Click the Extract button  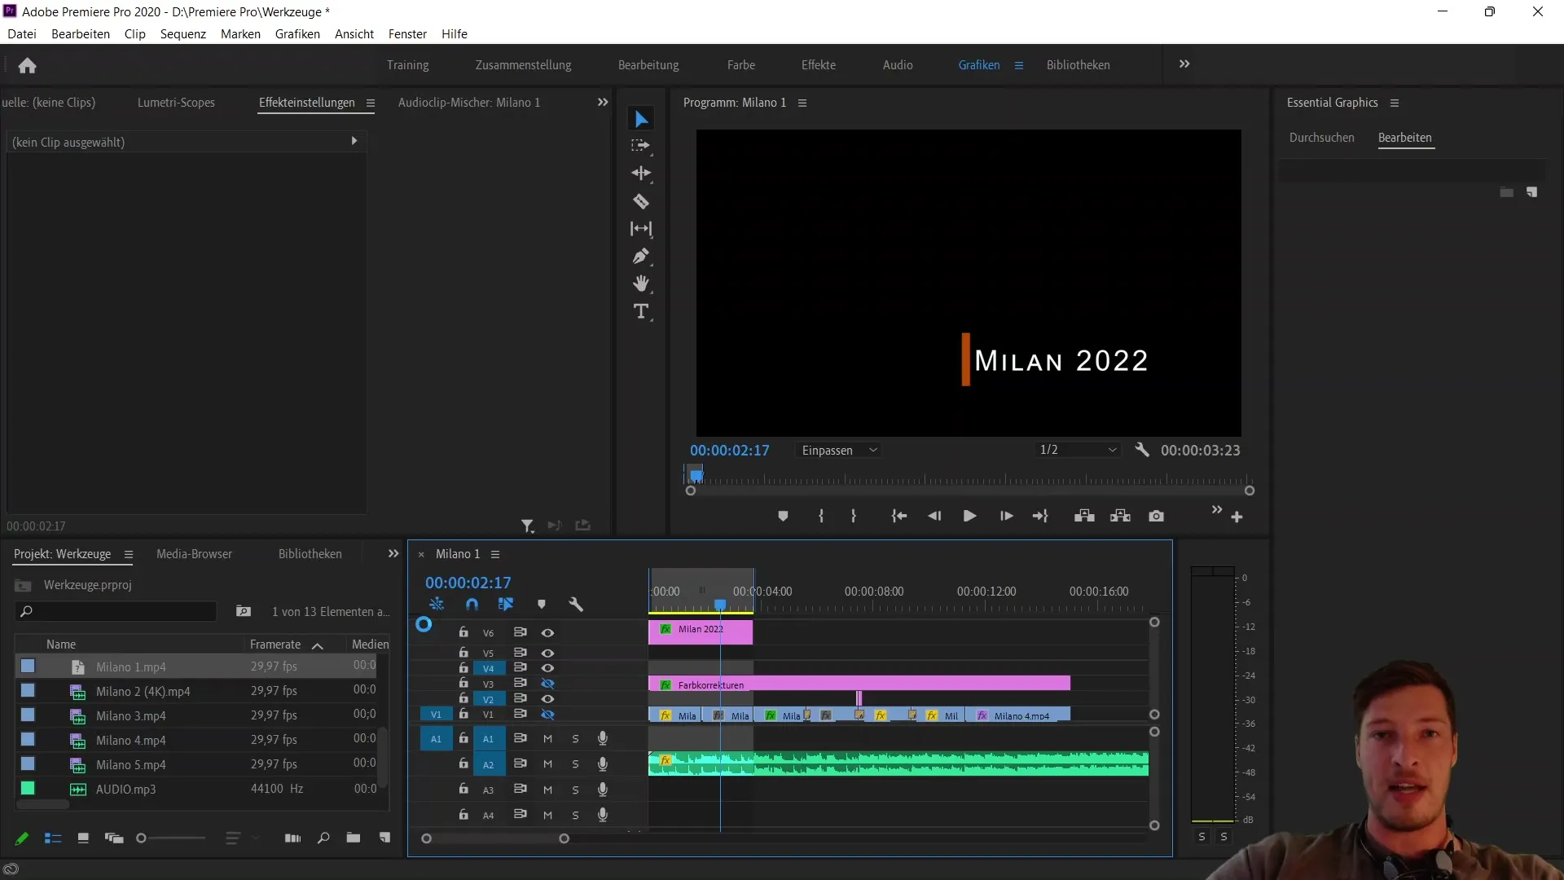point(1120,517)
